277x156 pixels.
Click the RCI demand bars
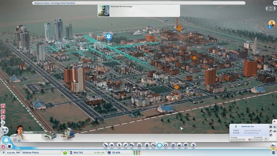137,153
